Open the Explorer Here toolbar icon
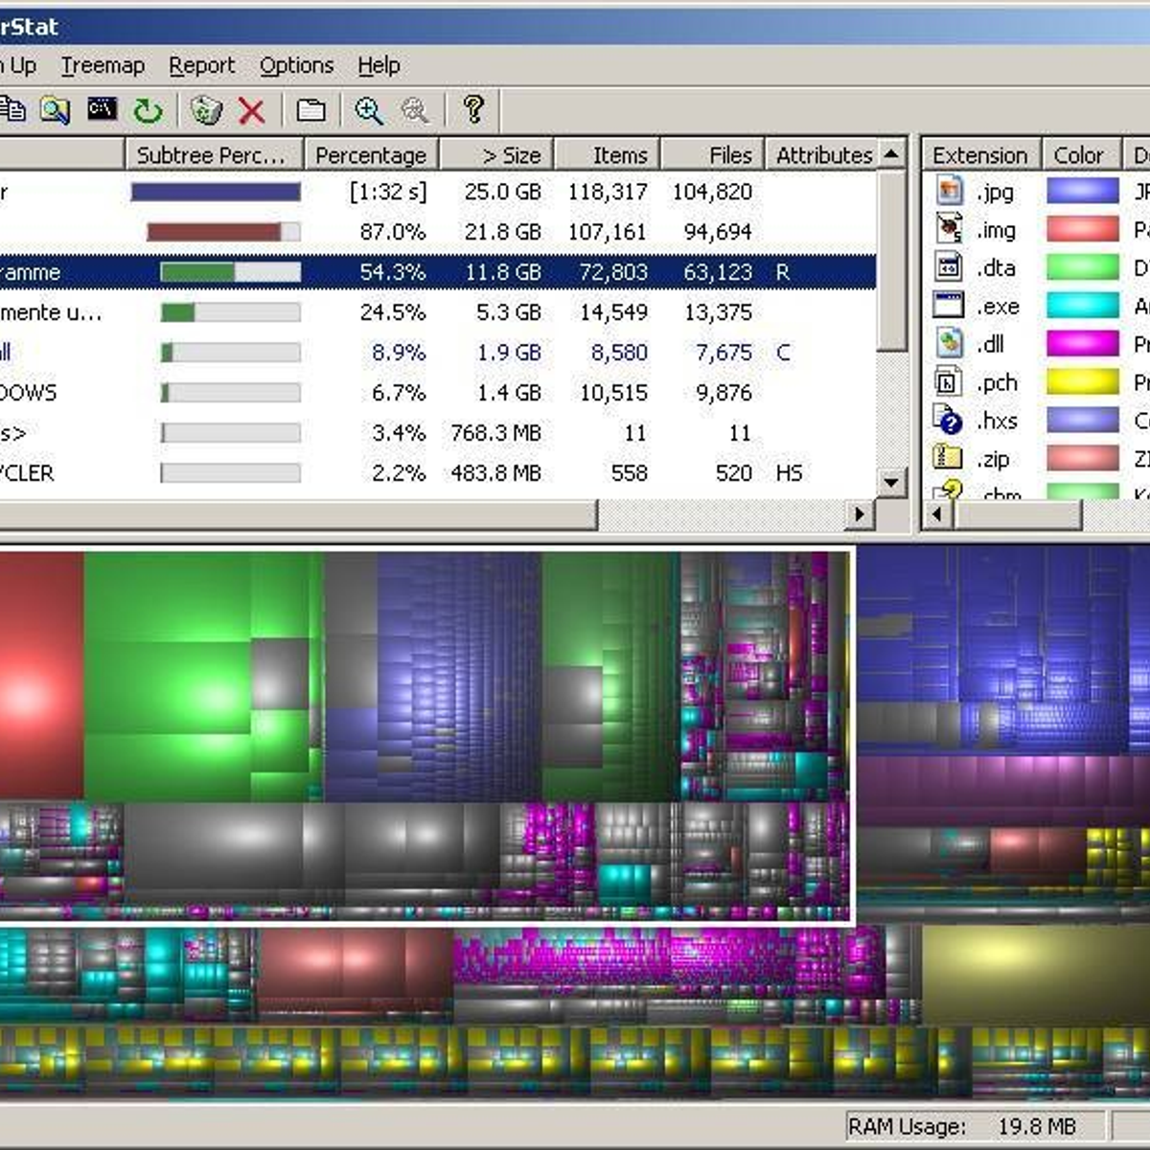Viewport: 1150px width, 1150px height. (53, 109)
